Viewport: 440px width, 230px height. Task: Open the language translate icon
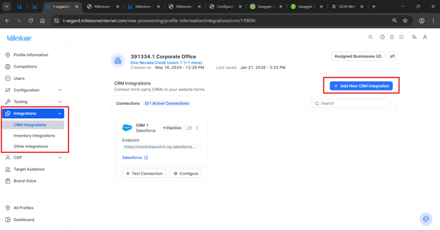(x=414, y=37)
